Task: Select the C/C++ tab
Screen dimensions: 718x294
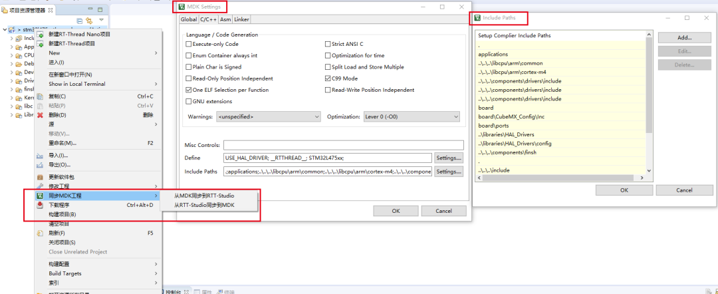Action: (208, 19)
